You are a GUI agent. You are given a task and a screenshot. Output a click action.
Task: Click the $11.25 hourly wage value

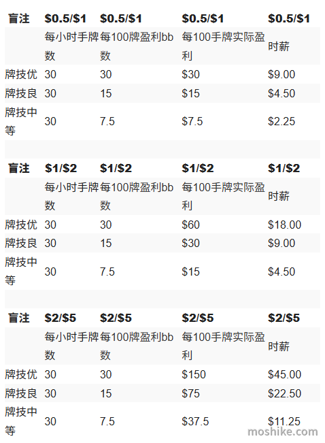coord(284,421)
